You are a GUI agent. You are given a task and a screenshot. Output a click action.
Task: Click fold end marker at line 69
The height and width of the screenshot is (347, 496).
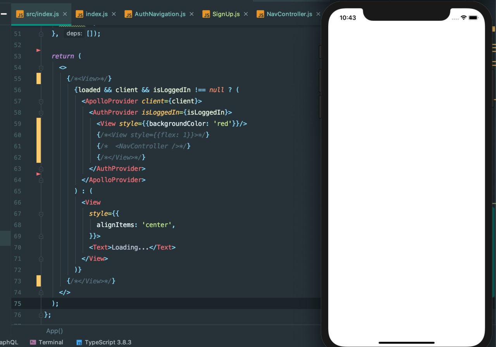click(41, 236)
